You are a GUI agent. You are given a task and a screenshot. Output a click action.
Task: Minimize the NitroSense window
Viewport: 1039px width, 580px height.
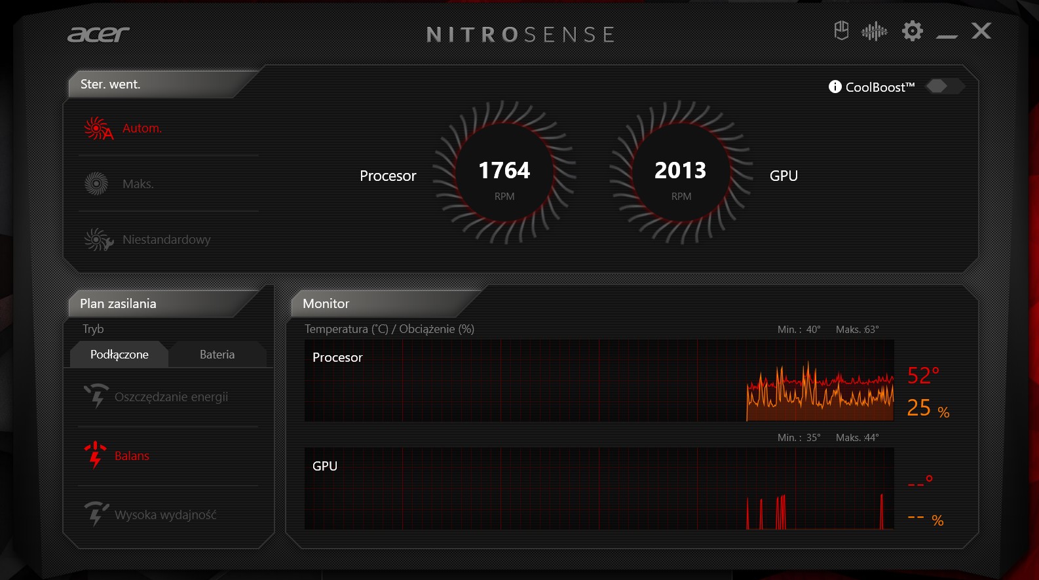(x=947, y=36)
